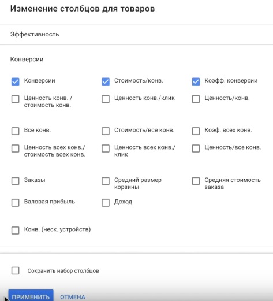
Task: Select Средняя стоимость заказа checkbox
Action: (196, 181)
